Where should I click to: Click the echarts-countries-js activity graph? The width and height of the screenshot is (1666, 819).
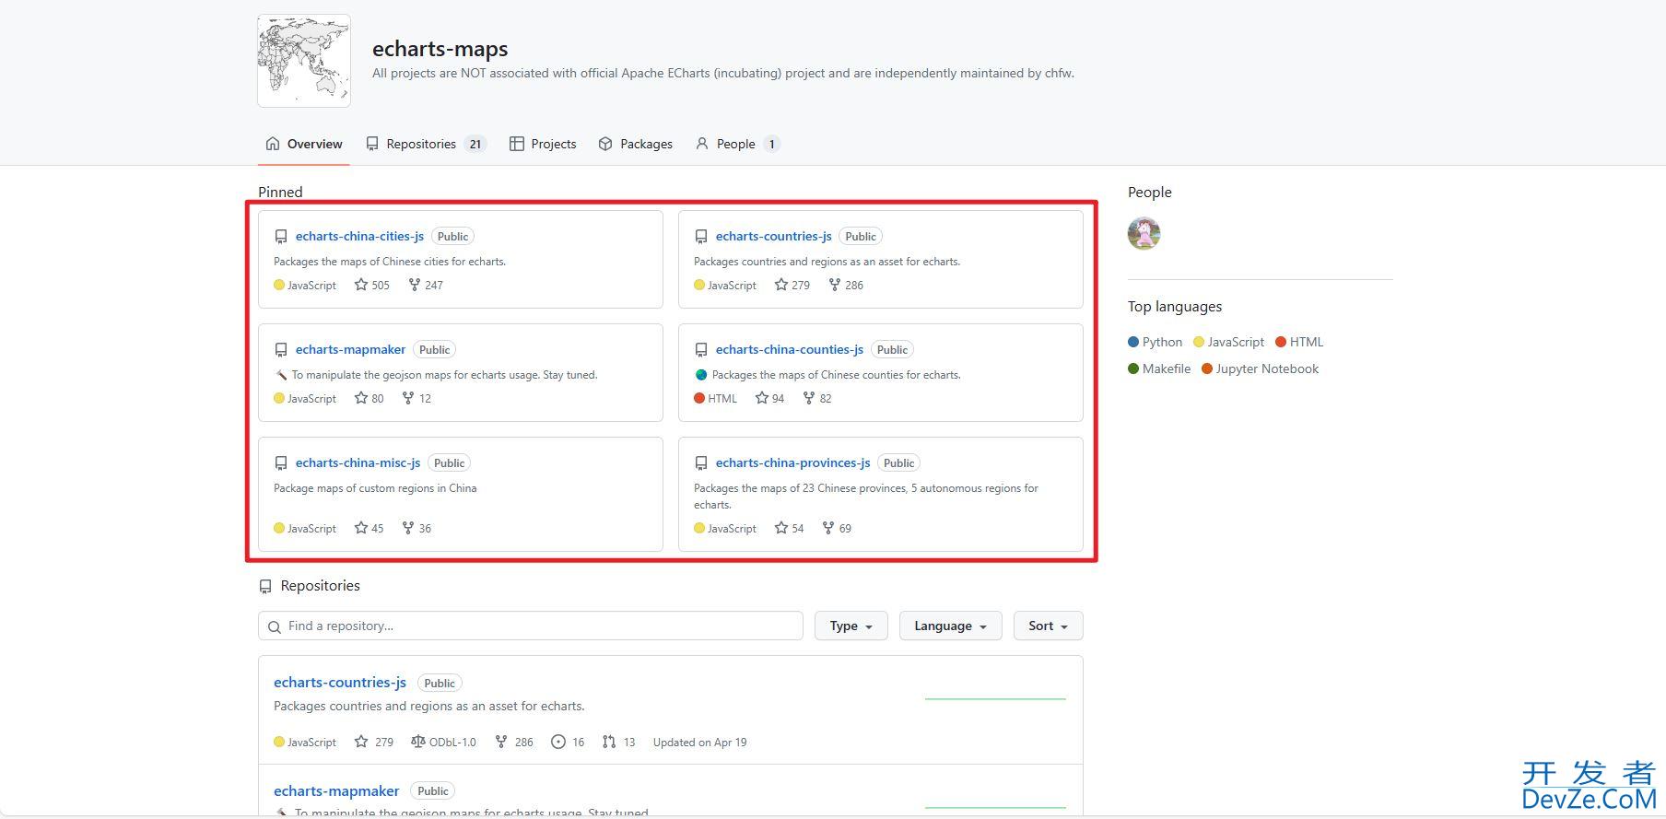tap(995, 699)
